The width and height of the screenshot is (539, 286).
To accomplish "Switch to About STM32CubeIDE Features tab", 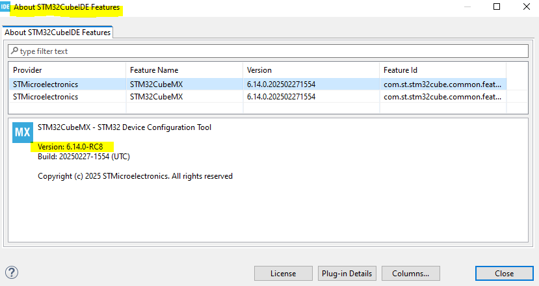I will (58, 32).
